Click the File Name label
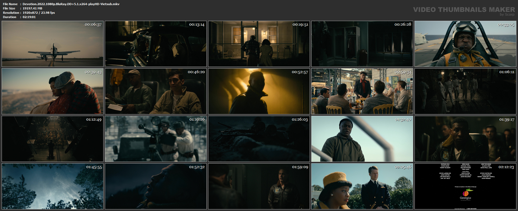Viewport: 518px width, 211px height. (10, 4)
